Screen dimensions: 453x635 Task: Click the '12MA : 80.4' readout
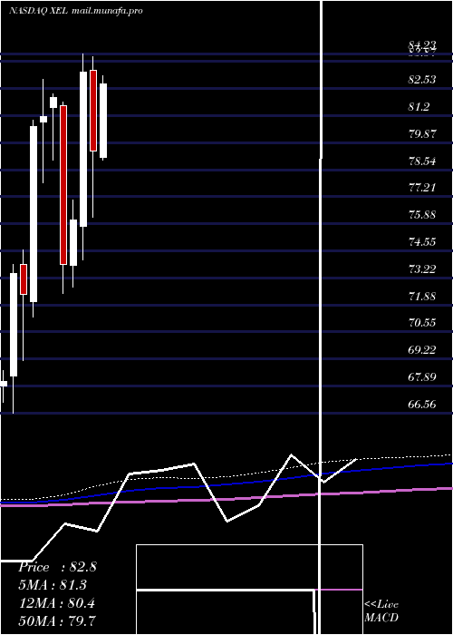56,603
